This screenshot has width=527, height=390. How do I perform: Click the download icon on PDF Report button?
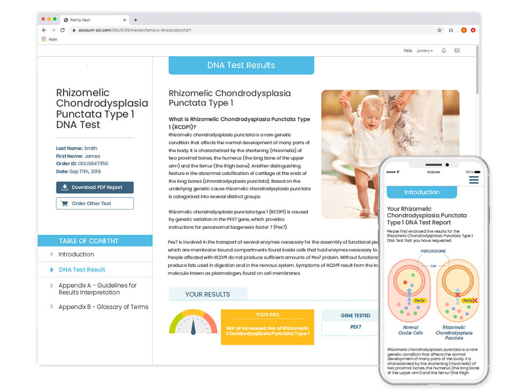(65, 187)
